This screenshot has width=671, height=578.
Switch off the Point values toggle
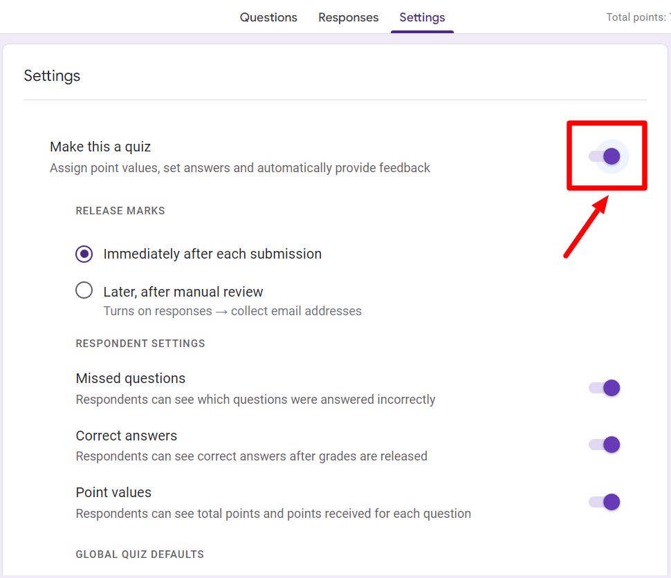click(x=605, y=502)
